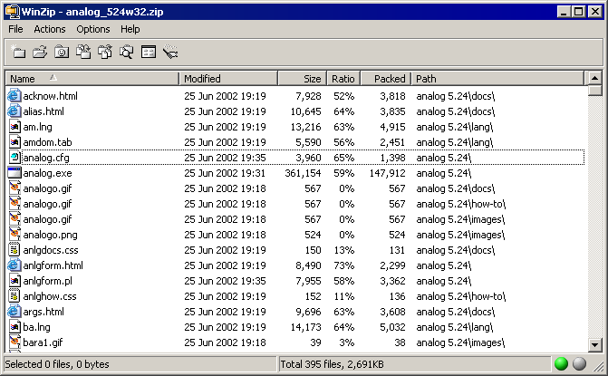Click the scrollbar up arrow
This screenshot has height=376, width=608.
pyautogui.click(x=595, y=78)
